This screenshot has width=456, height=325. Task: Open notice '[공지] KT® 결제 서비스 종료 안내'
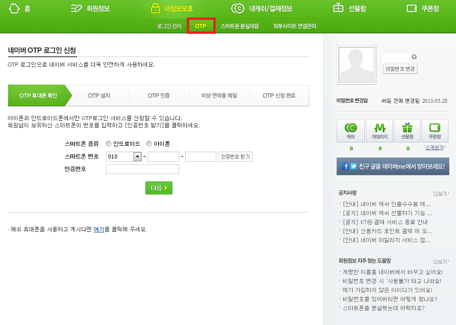tap(385, 222)
